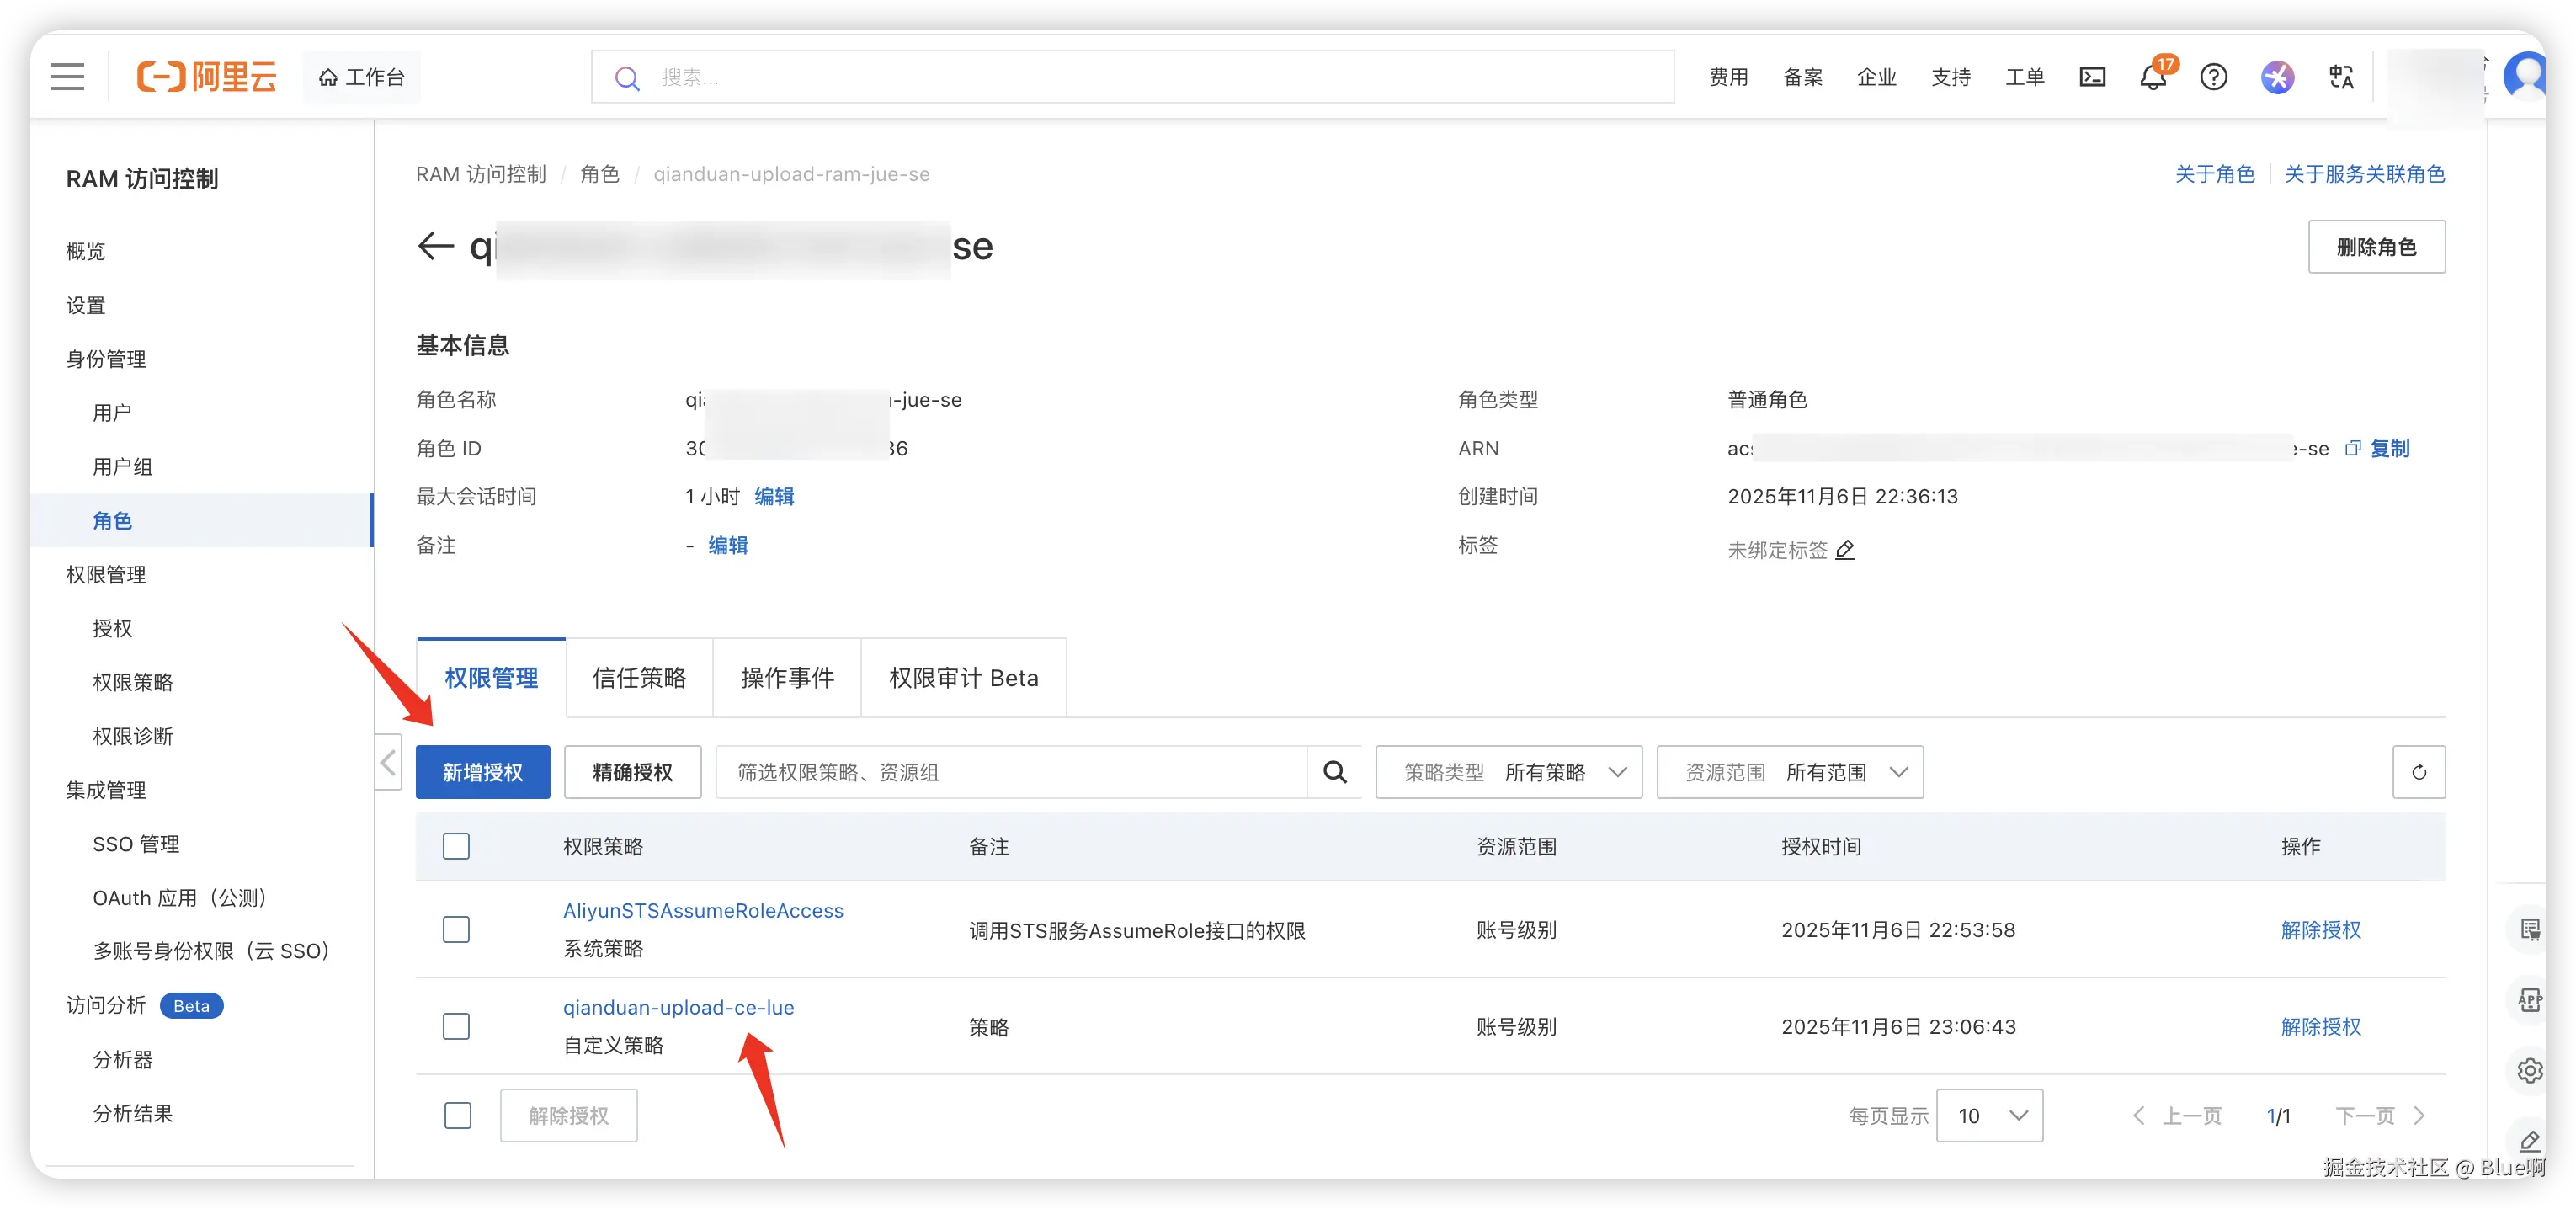This screenshot has height=1209, width=2576.
Task: Open the hamburger navigation menu
Action: coord(67,77)
